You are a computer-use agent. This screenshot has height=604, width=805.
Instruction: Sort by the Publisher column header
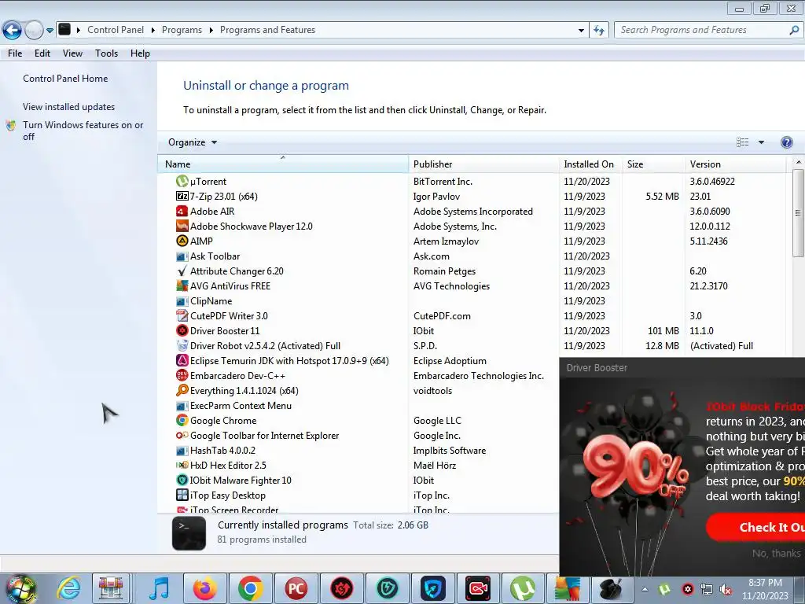point(483,164)
